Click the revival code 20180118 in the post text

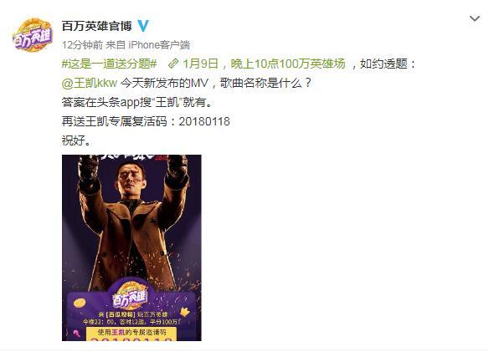(204, 121)
